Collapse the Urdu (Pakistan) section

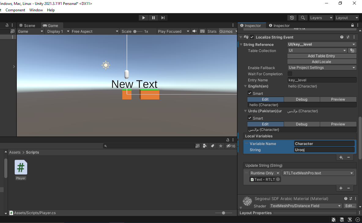tap(245, 111)
